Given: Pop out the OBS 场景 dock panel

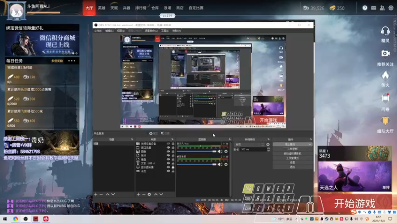Looking at the screenshot, I should [132, 139].
